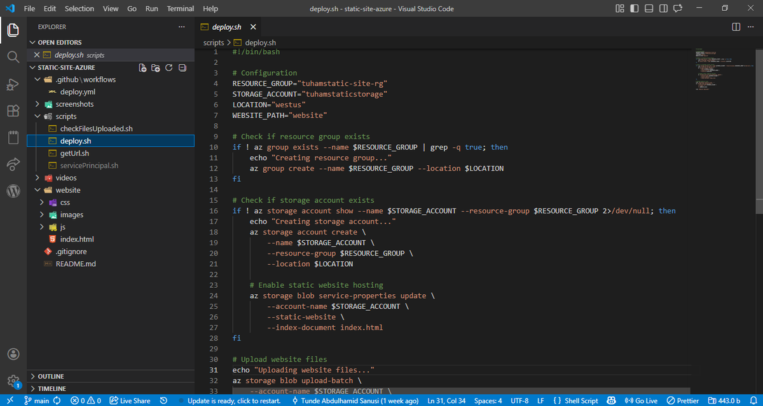The image size is (763, 406).
Task: Click Go Live to start server
Action: point(641,401)
